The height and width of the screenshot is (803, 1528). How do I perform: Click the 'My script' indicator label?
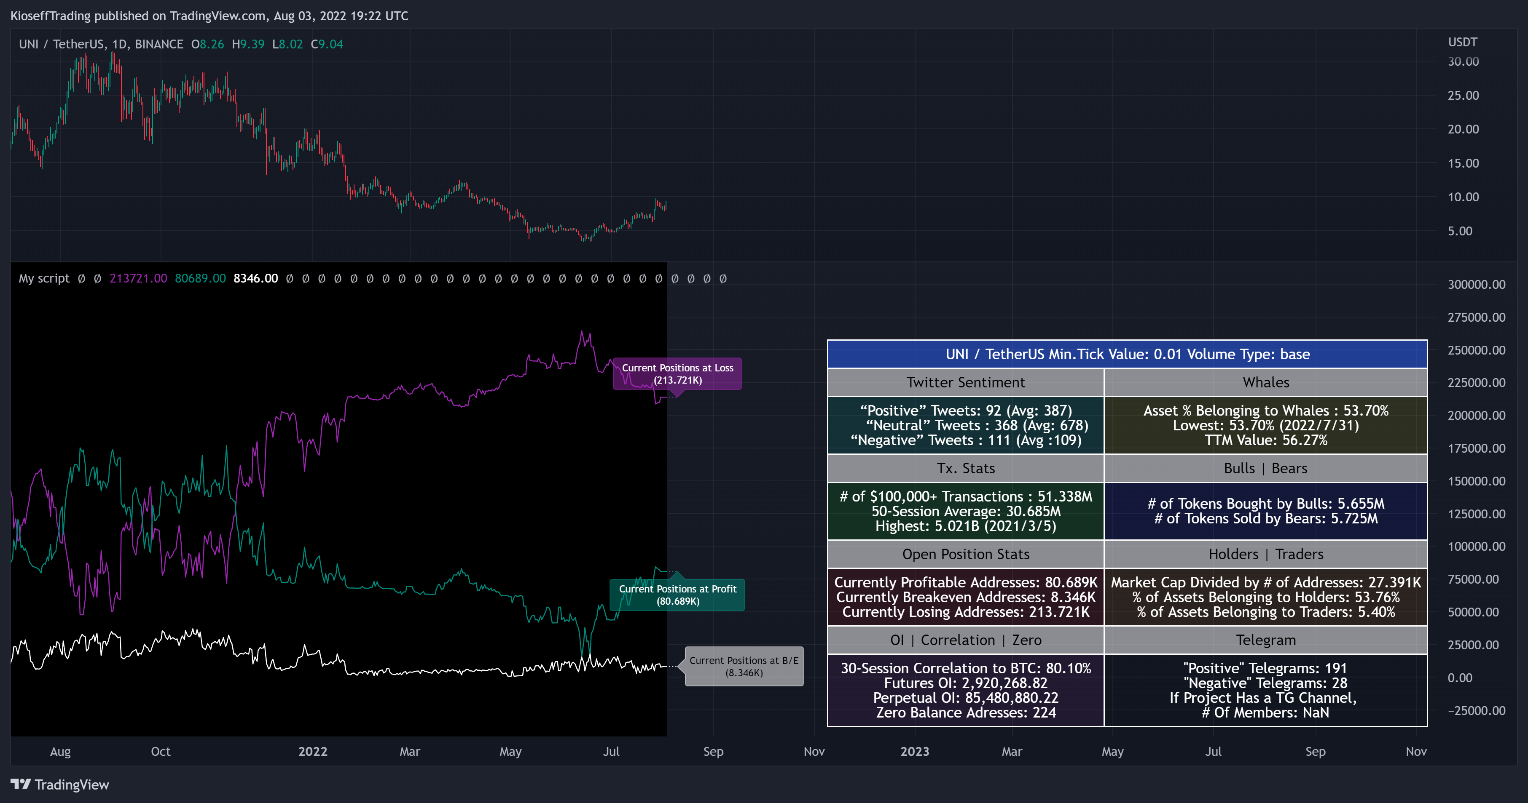click(x=44, y=278)
